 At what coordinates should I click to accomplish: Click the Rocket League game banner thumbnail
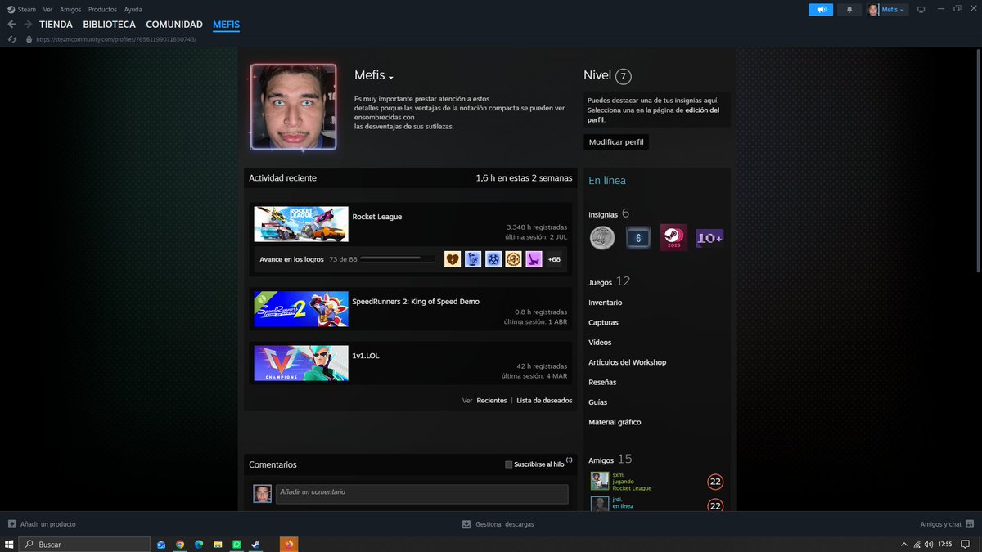300,224
